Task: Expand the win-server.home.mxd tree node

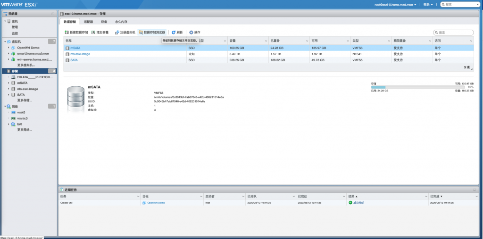Action: [8, 59]
